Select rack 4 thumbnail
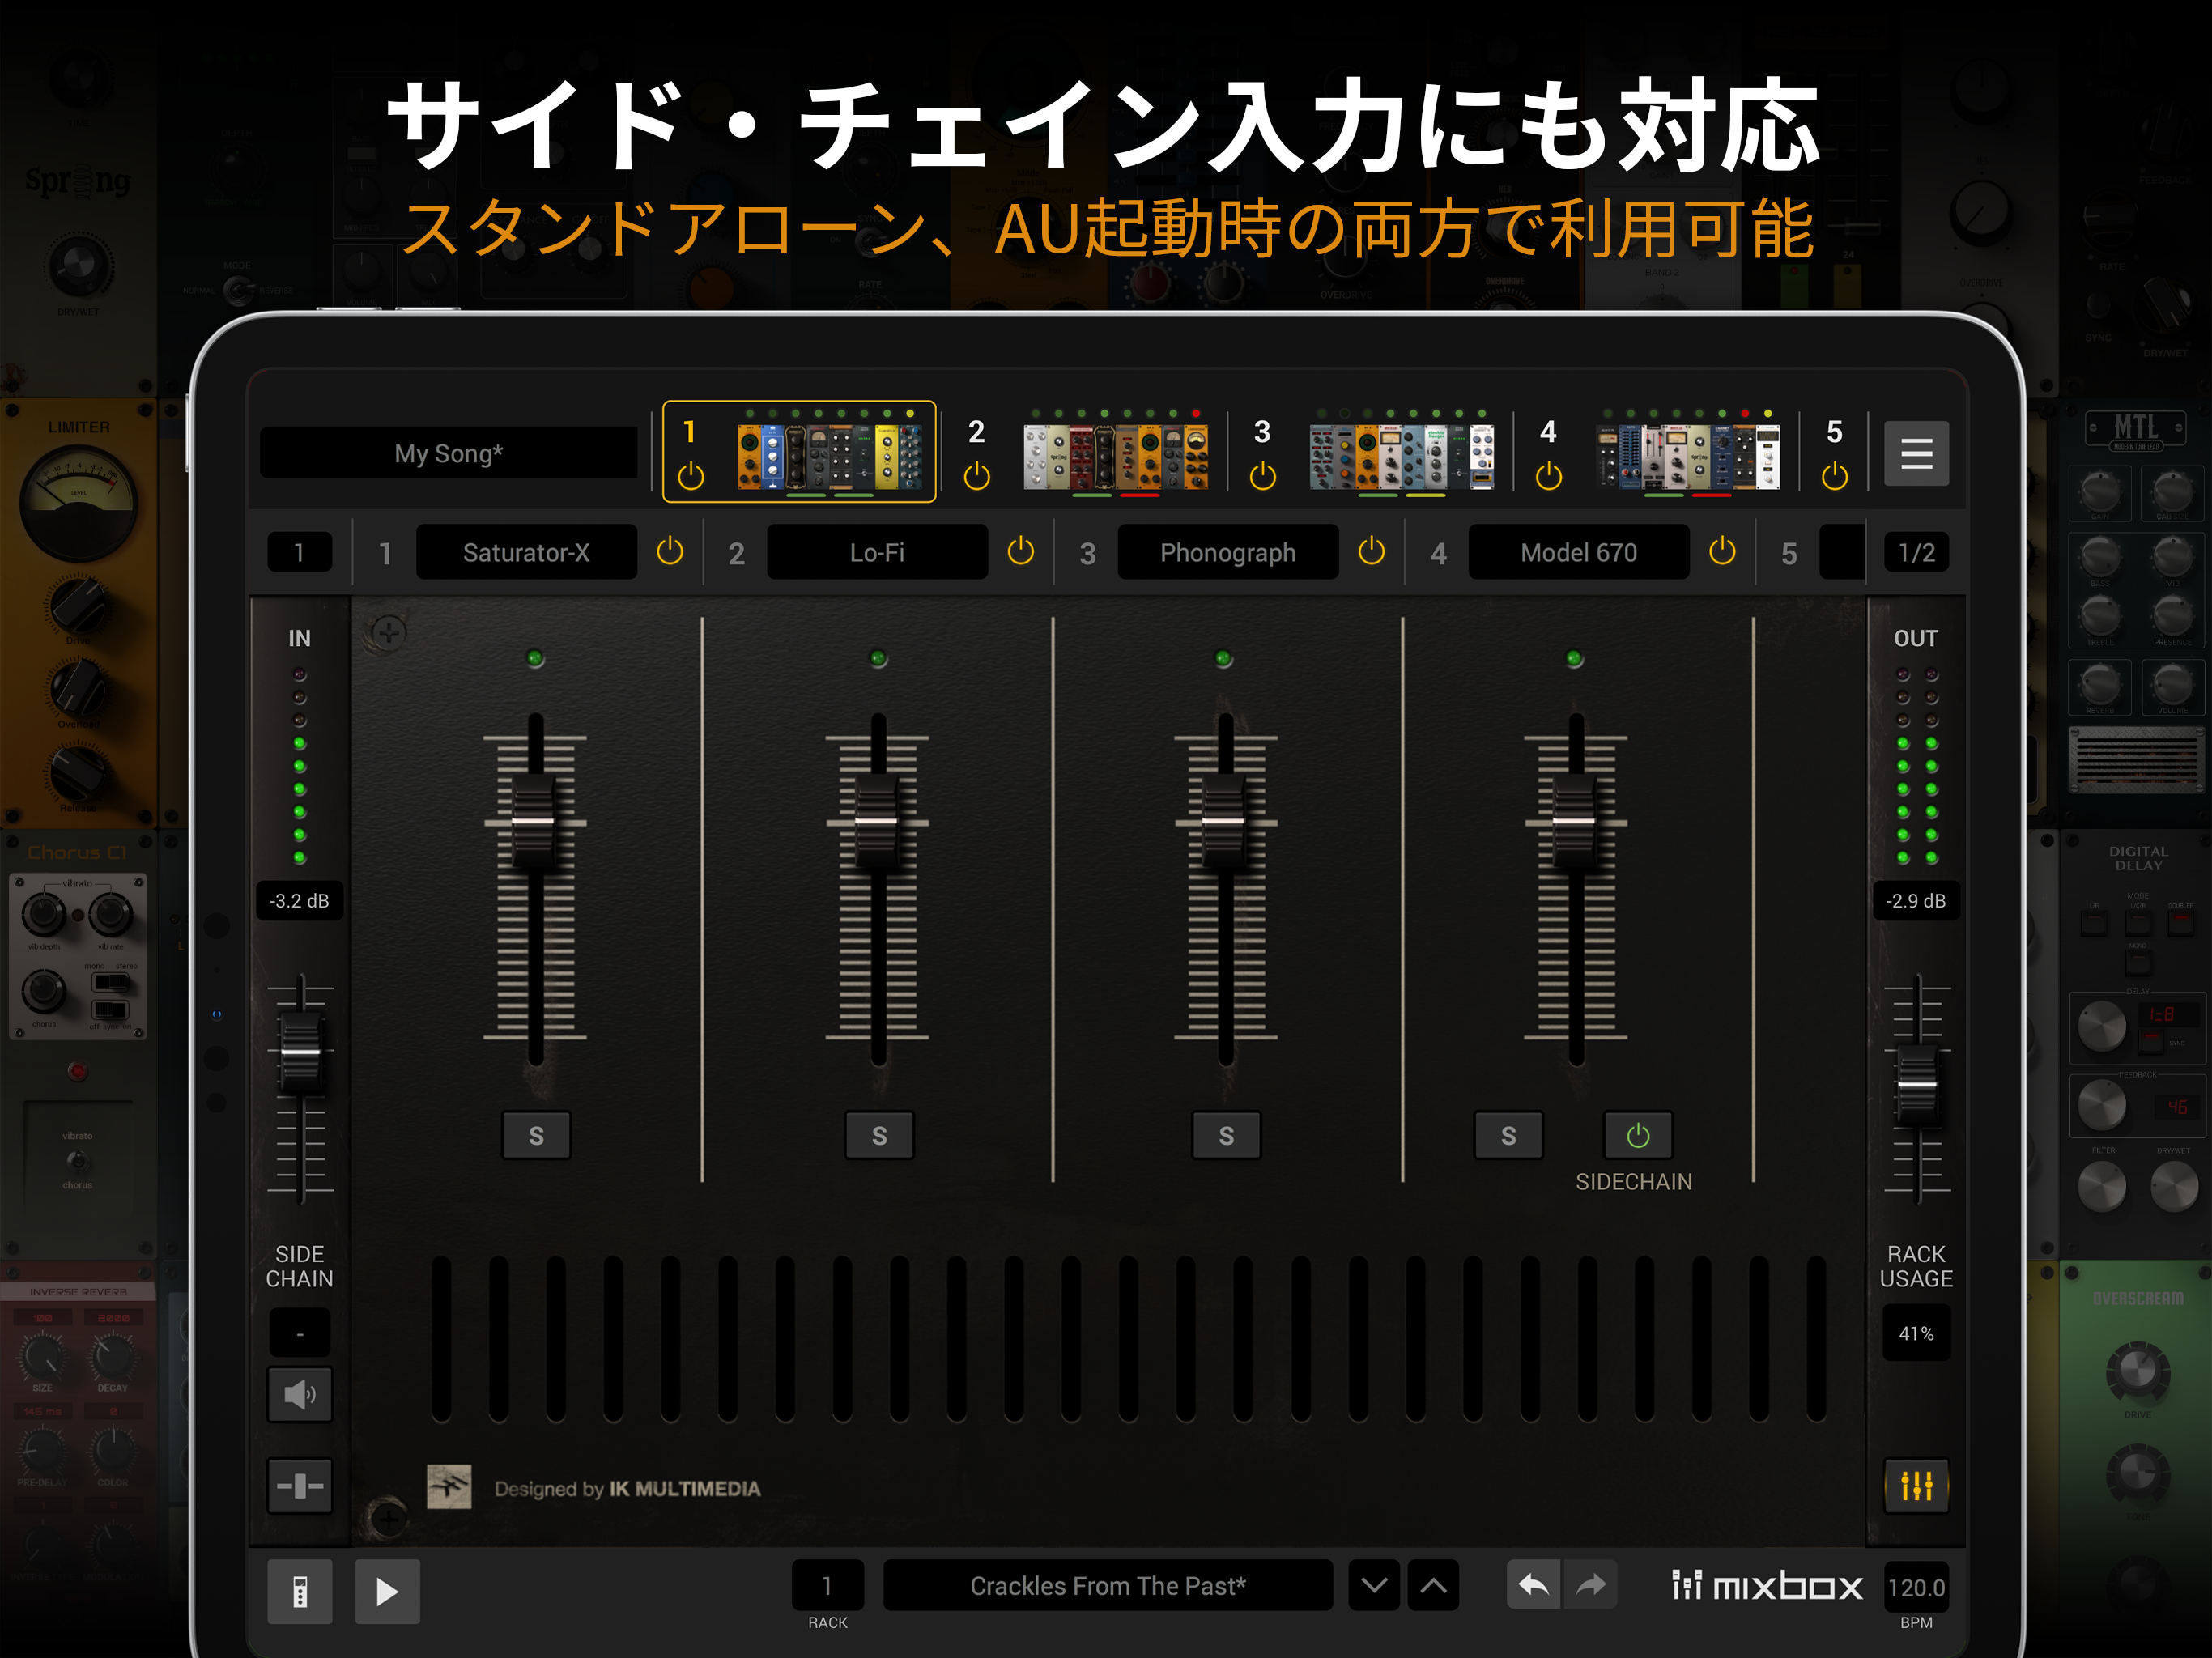Screen dimensions: 2212x1658 click(x=1687, y=456)
